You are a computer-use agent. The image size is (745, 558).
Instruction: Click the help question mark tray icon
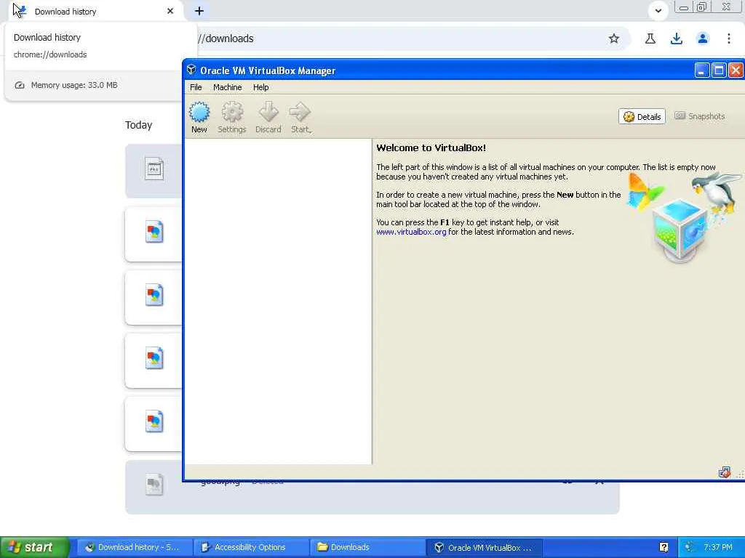(x=664, y=547)
